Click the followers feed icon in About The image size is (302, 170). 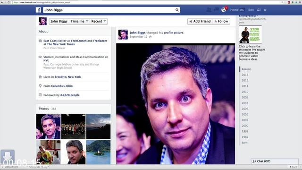[x=40, y=95]
